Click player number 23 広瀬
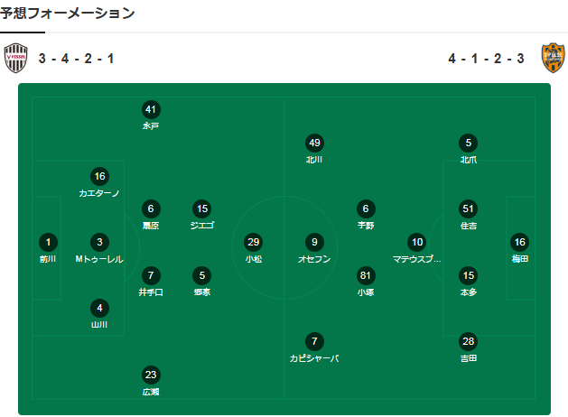The image size is (568, 417). tap(151, 375)
